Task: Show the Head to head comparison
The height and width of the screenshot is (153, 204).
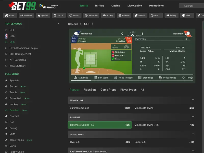Action: tap(123, 78)
